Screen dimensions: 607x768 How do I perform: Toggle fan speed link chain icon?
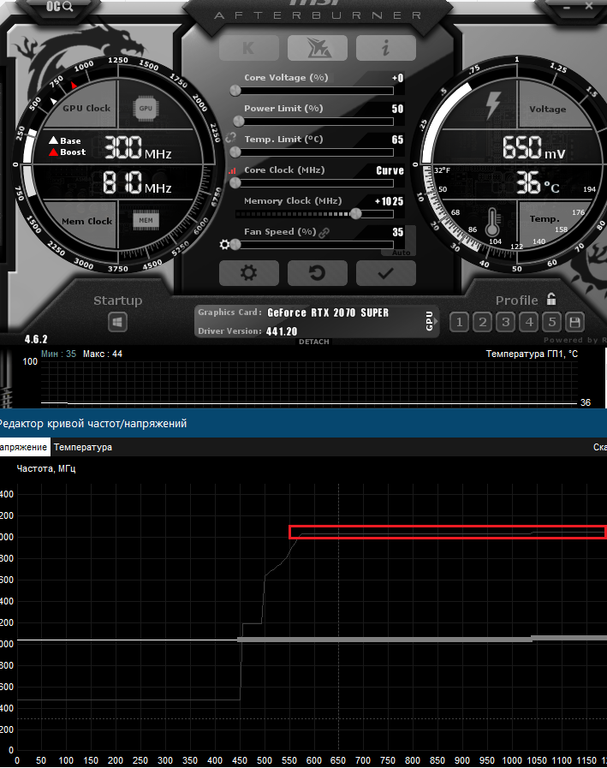click(x=324, y=233)
